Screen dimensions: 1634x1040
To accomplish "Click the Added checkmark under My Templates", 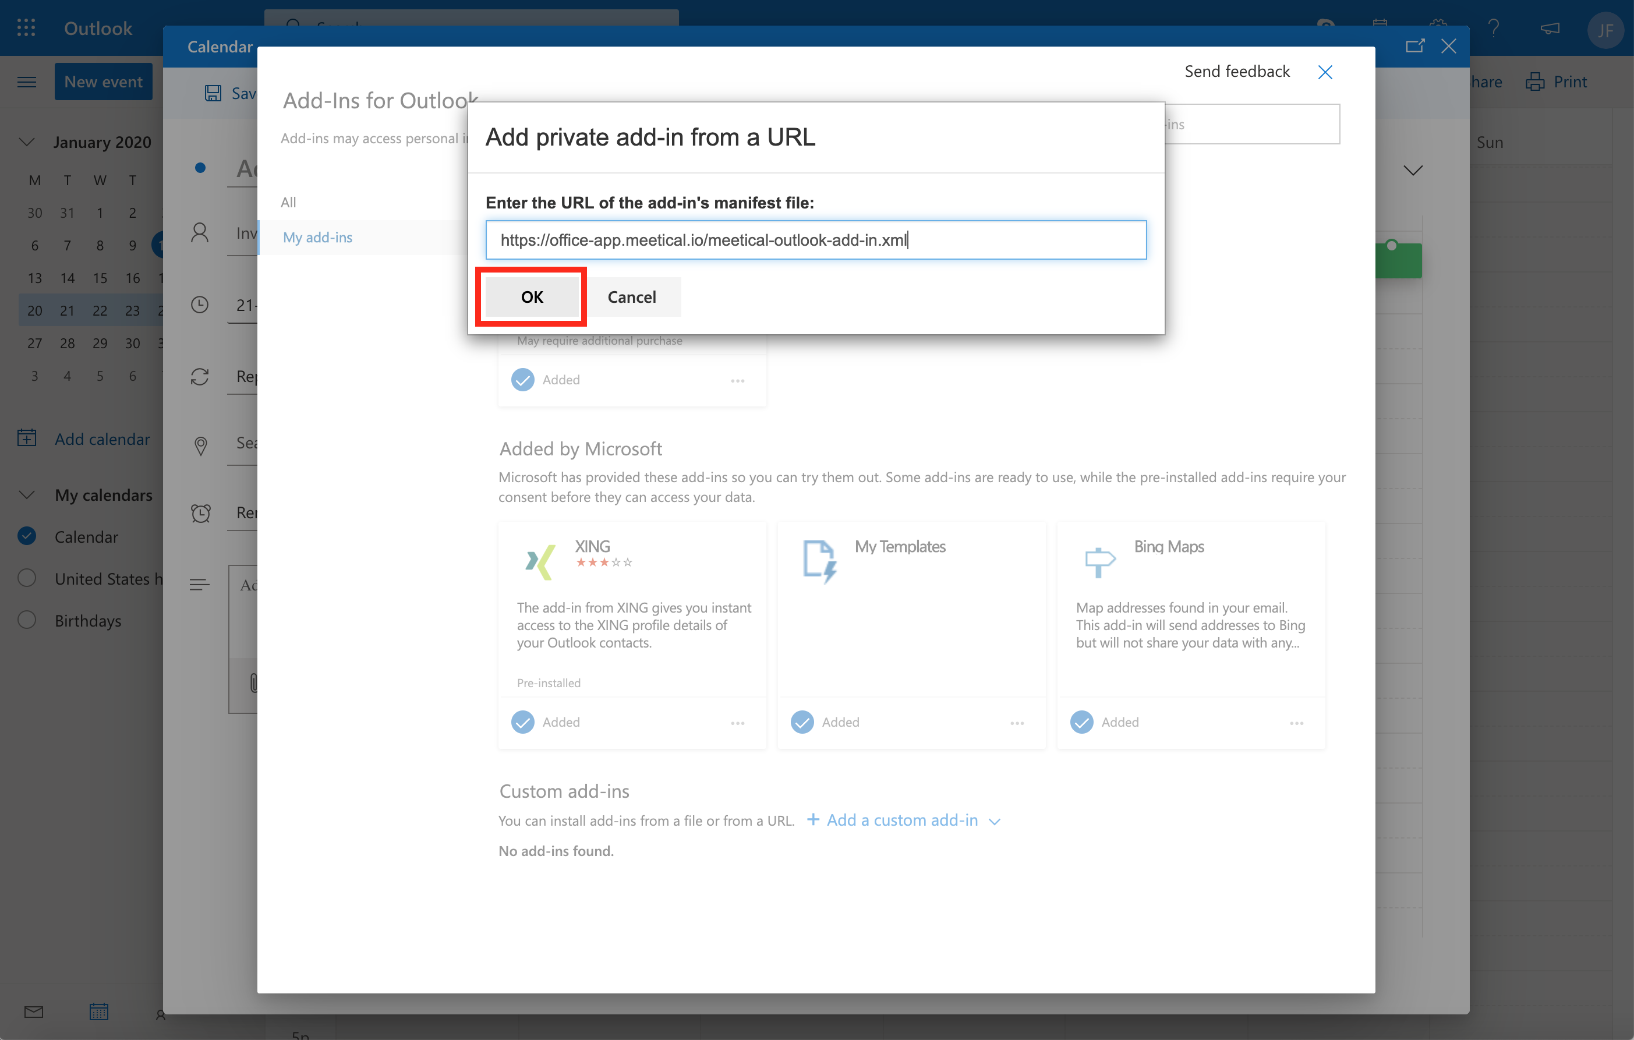I will (x=802, y=722).
